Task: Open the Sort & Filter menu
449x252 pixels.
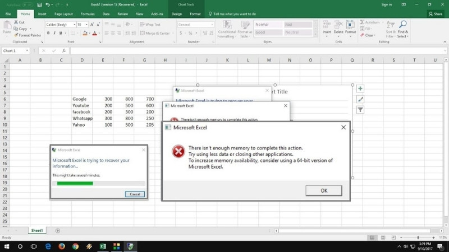Action: (391, 29)
